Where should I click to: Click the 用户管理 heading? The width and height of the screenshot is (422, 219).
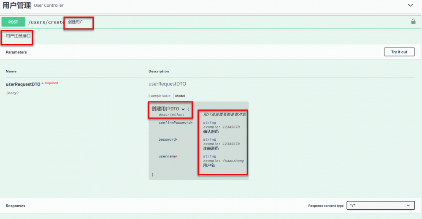pos(17,5)
